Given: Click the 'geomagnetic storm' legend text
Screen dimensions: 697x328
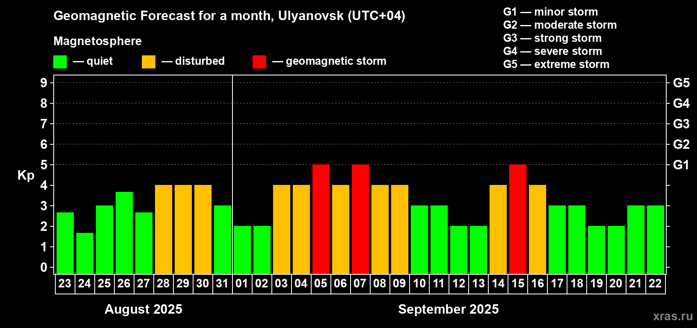Looking at the screenshot, I should [336, 61].
